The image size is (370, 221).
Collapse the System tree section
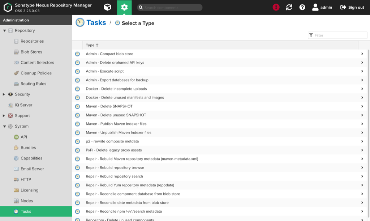point(4,126)
